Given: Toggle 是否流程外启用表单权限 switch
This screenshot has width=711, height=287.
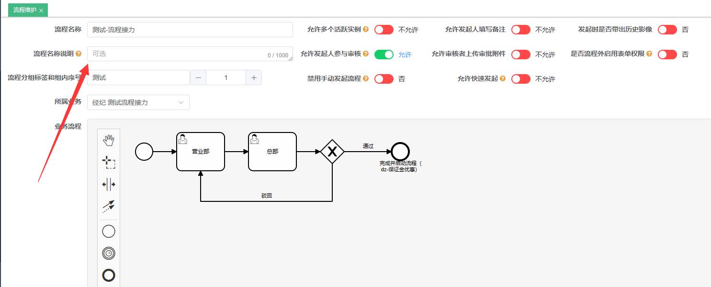Looking at the screenshot, I should click(x=667, y=55).
